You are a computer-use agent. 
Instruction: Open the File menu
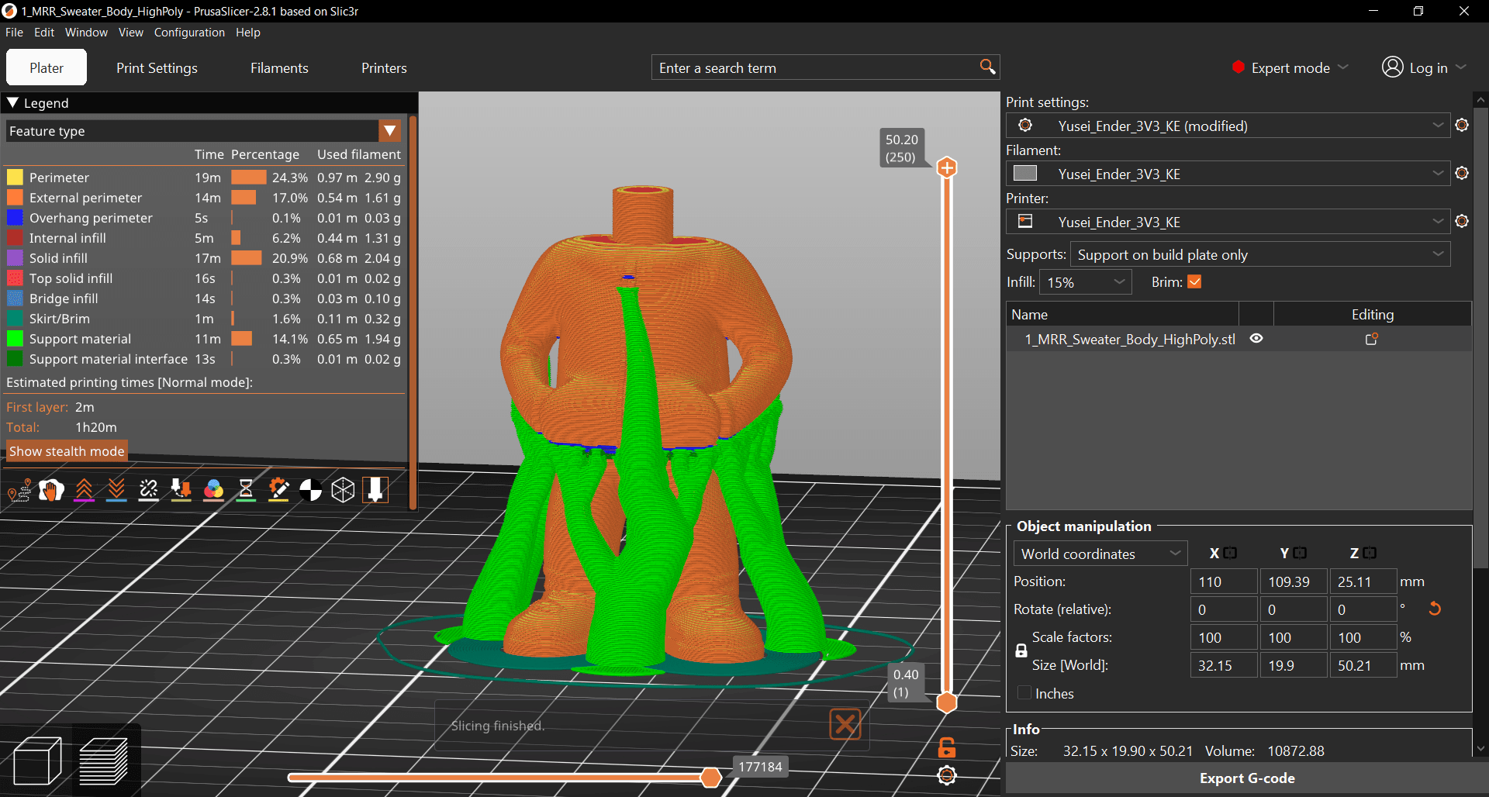pos(14,33)
